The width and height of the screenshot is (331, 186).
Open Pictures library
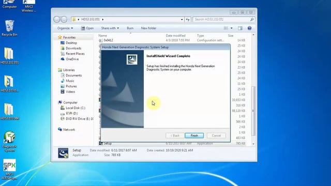[71, 86]
